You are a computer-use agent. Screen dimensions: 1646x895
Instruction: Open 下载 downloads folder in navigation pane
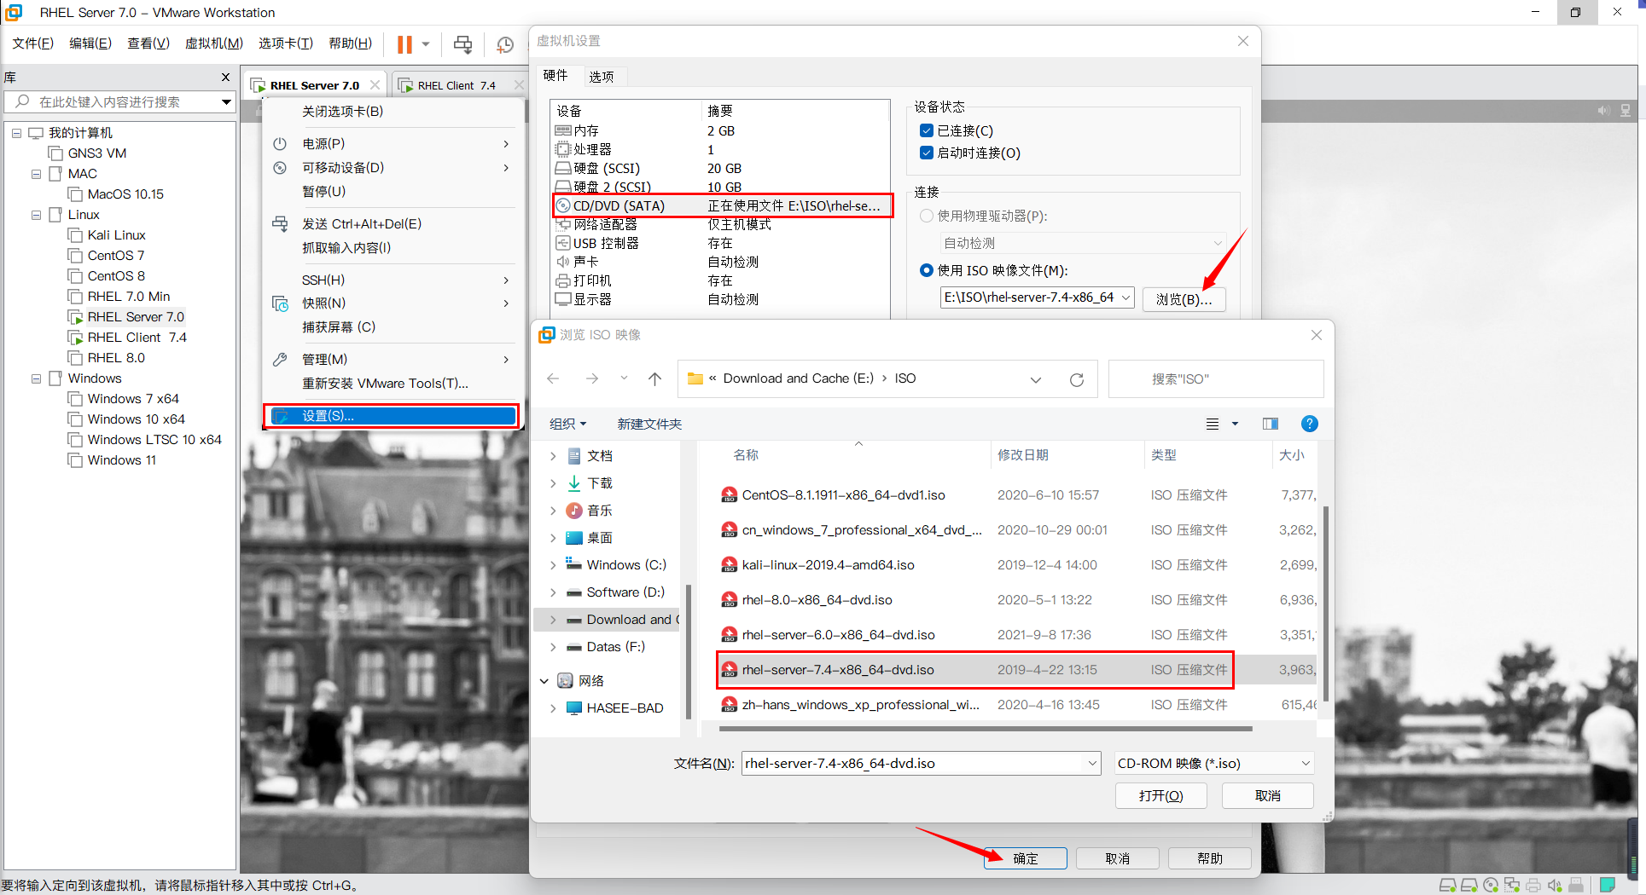click(599, 483)
